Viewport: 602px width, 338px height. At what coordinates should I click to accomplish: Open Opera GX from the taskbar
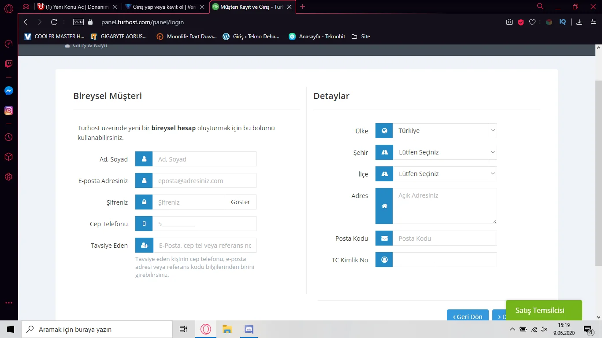coord(205,329)
